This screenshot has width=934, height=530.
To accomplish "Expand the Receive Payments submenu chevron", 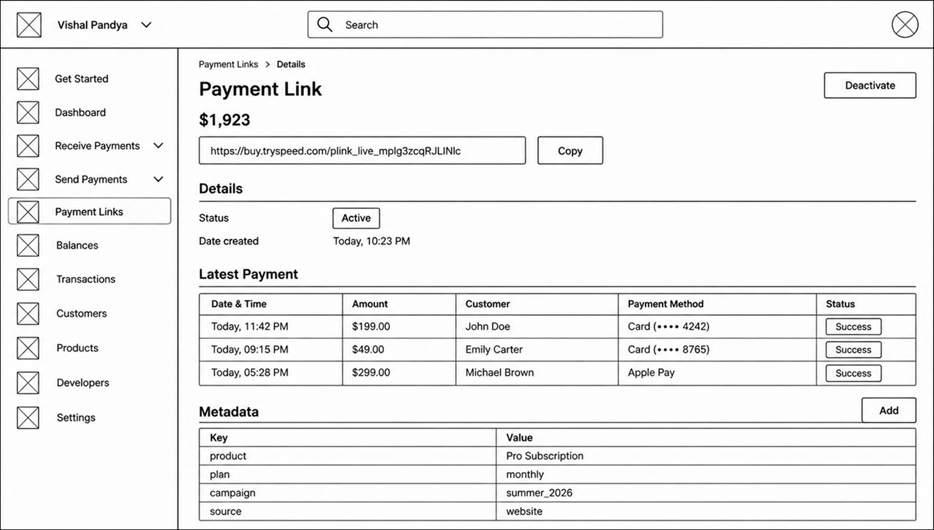I will 159,146.
